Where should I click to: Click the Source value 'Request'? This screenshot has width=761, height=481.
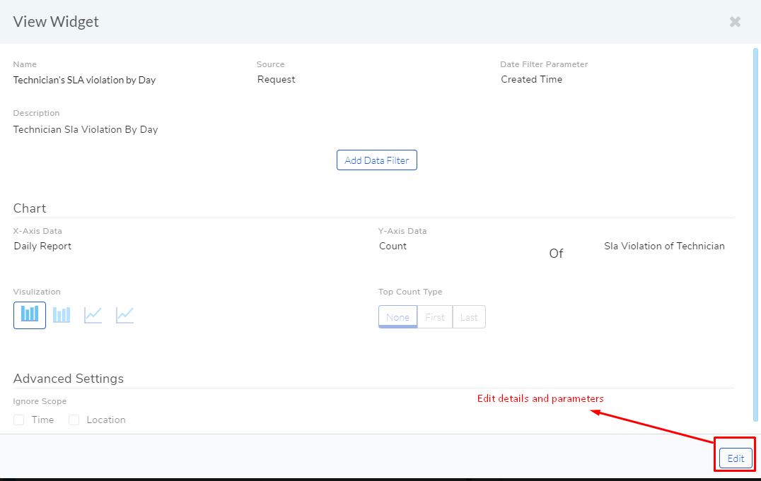click(276, 80)
